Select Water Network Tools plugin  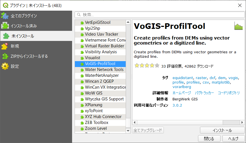tap(100, 70)
